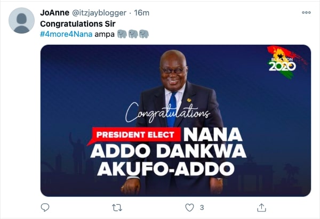320x219 pixels.
Task: Click the Election 2020 flag logo
Action: pyautogui.click(x=285, y=62)
